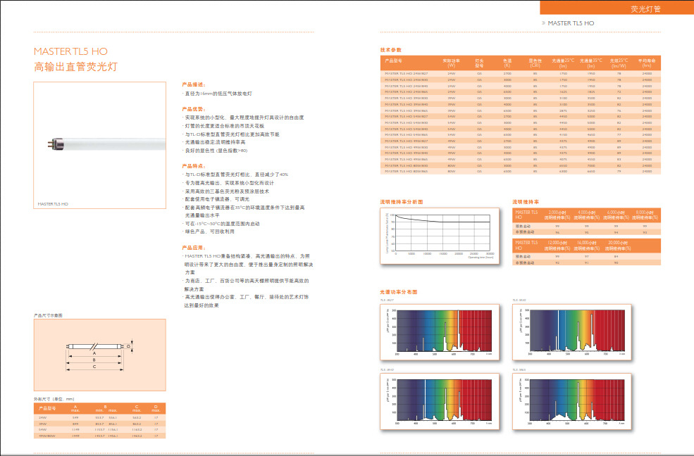Select the MASTER TL5 HO 24W/827 table row
The image size is (694, 456).
tap(520, 73)
